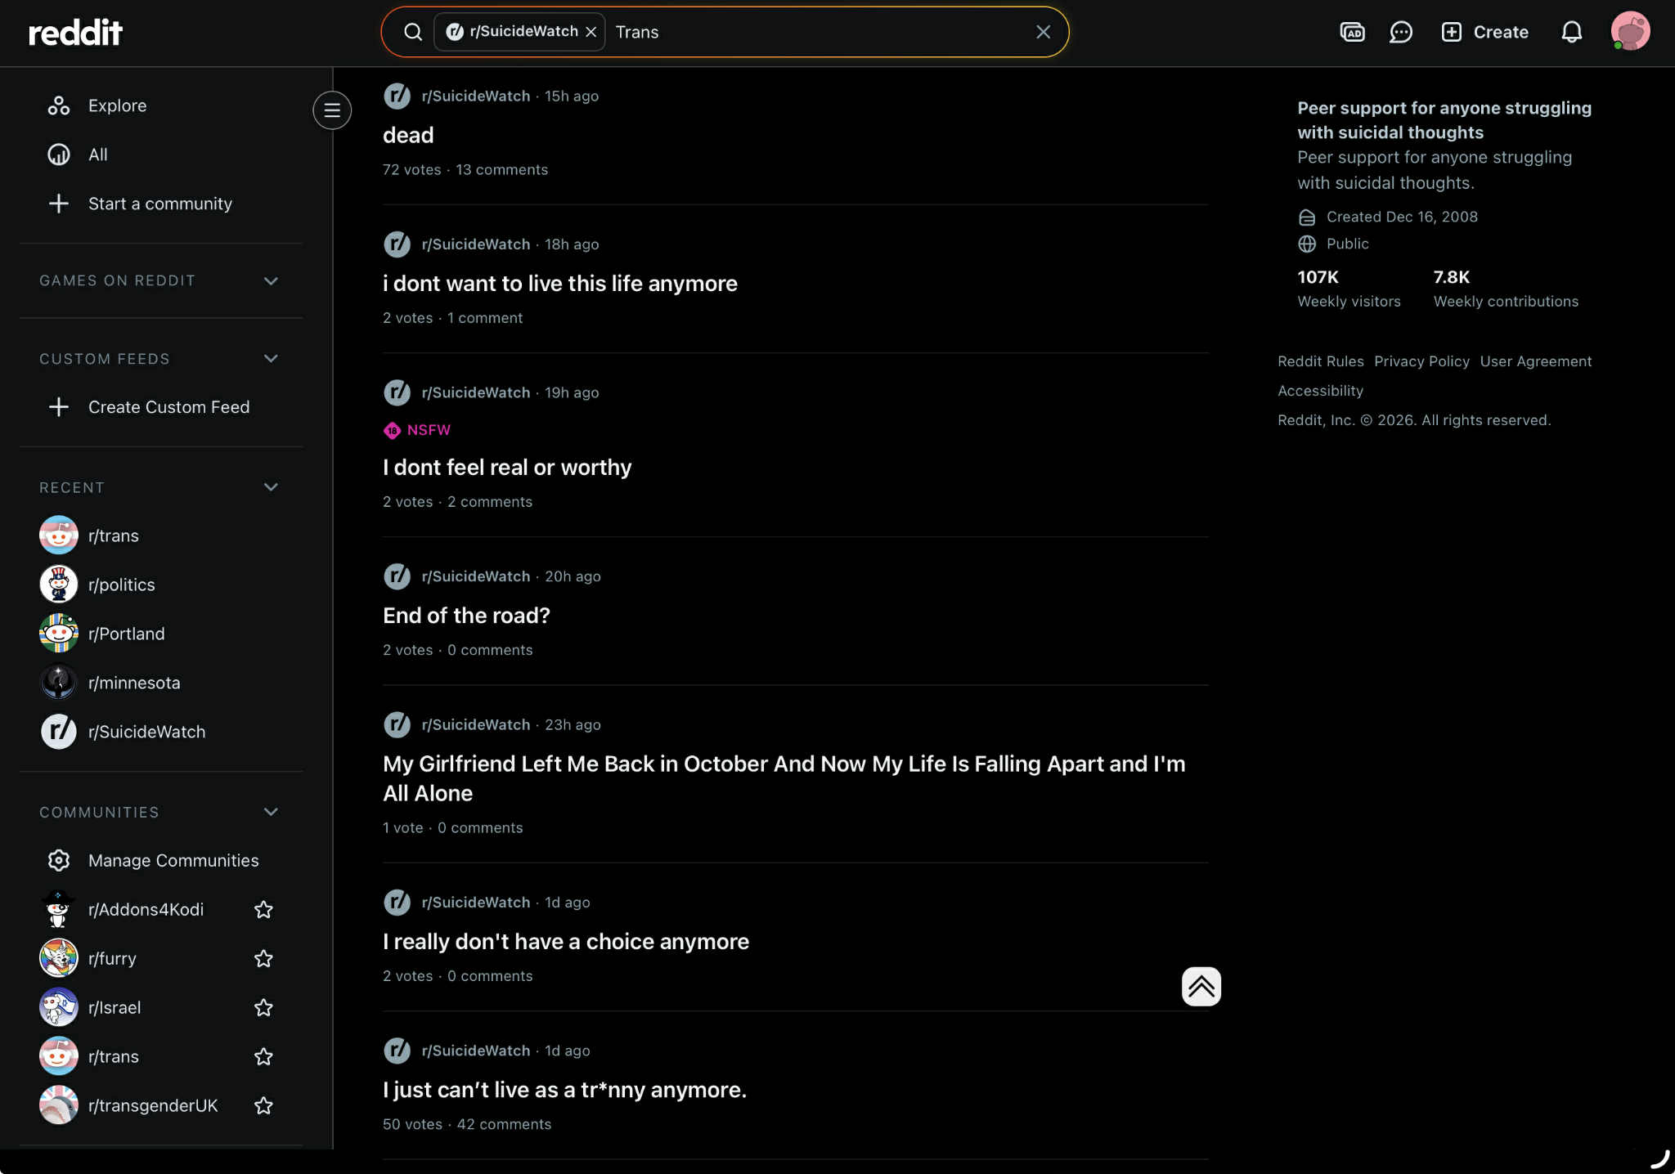1675x1174 pixels.
Task: Click the Create post button
Action: pos(1484,32)
